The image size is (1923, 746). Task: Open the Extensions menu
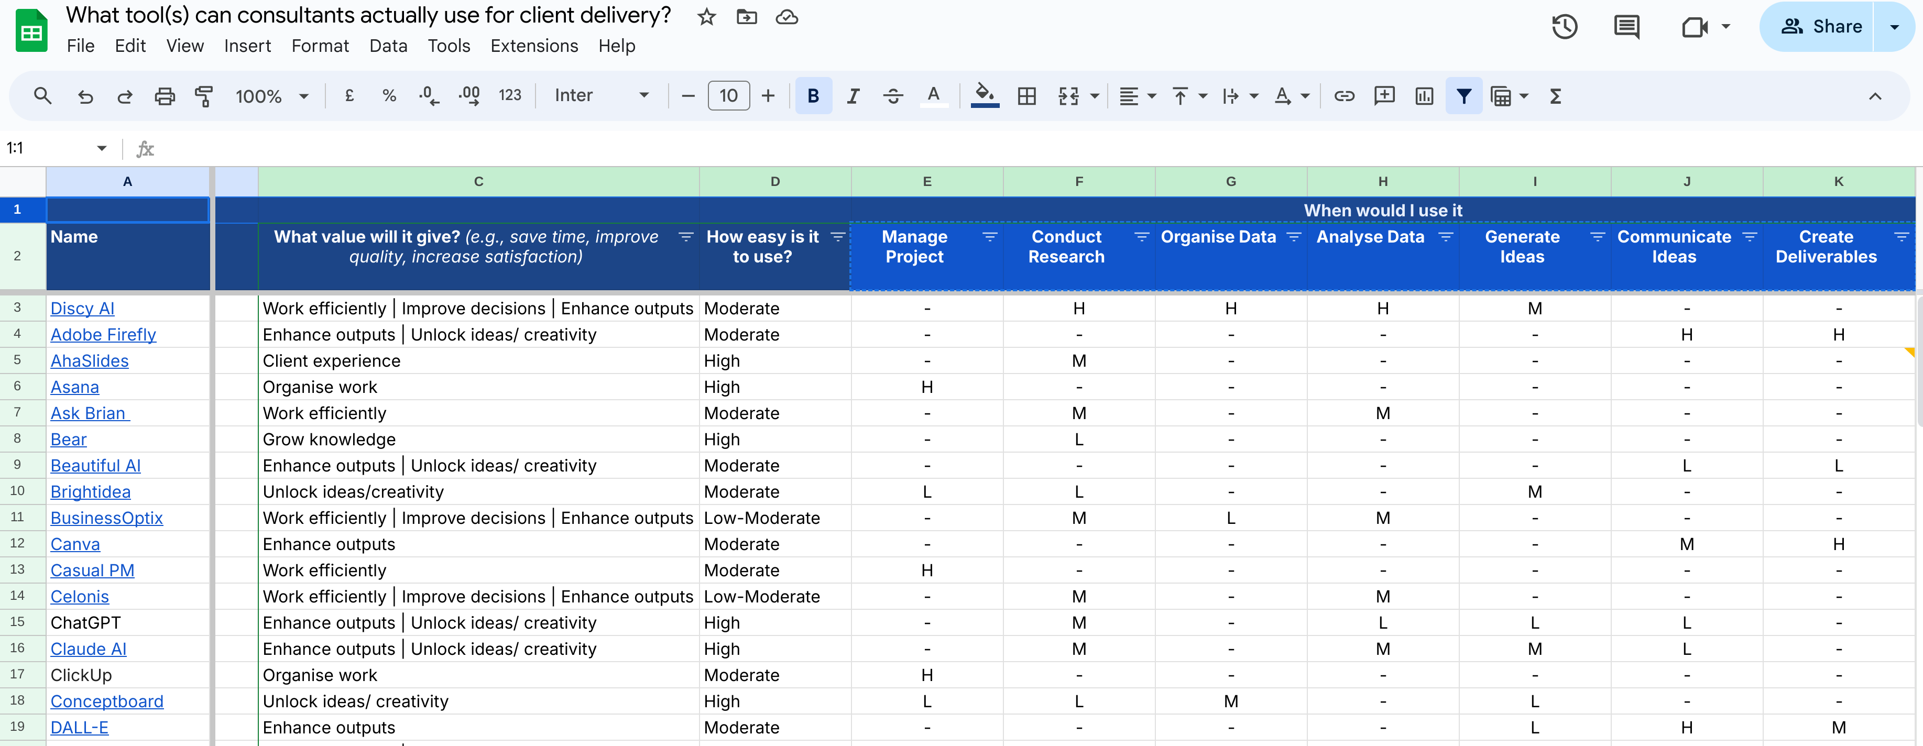534,46
